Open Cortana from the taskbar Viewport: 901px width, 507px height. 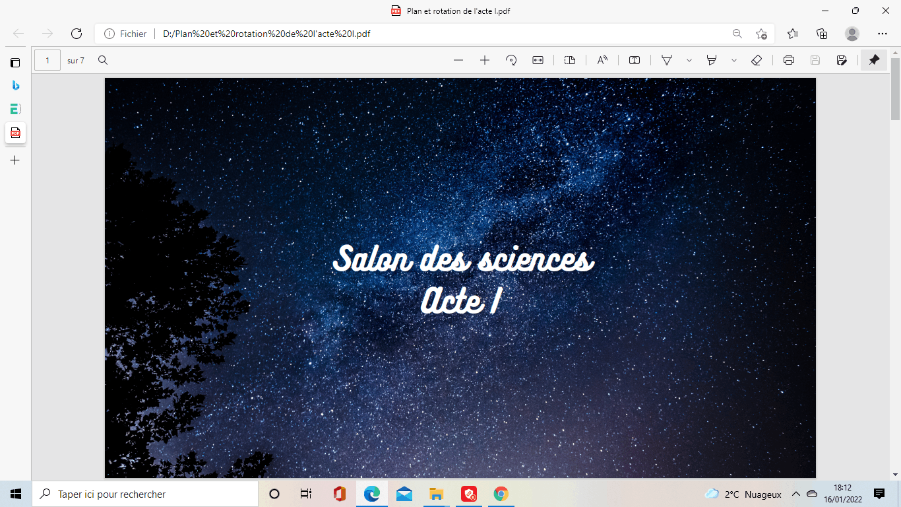pos(274,494)
